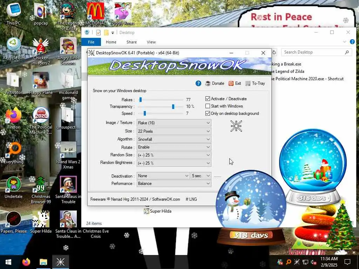The height and width of the screenshot is (269, 359).
Task: Click Explorer quick access properties checkmark icon
Action: pyautogui.click(x=99, y=33)
